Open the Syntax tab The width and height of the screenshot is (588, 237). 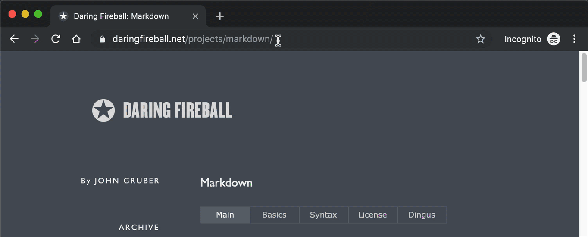323,215
